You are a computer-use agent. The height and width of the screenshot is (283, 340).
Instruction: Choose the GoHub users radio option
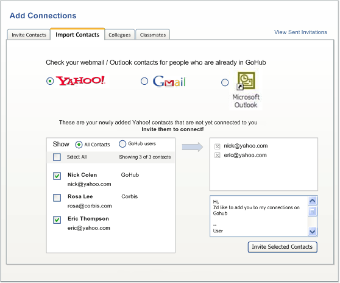pyautogui.click(x=122, y=144)
